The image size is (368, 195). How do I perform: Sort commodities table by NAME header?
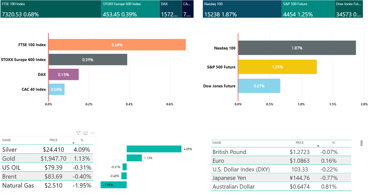click(7, 140)
